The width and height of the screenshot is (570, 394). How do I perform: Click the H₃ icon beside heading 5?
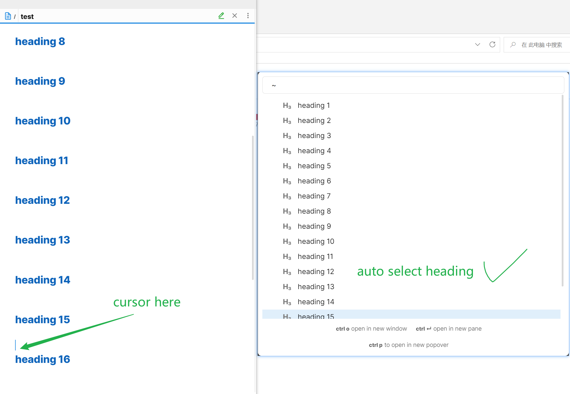click(x=287, y=166)
